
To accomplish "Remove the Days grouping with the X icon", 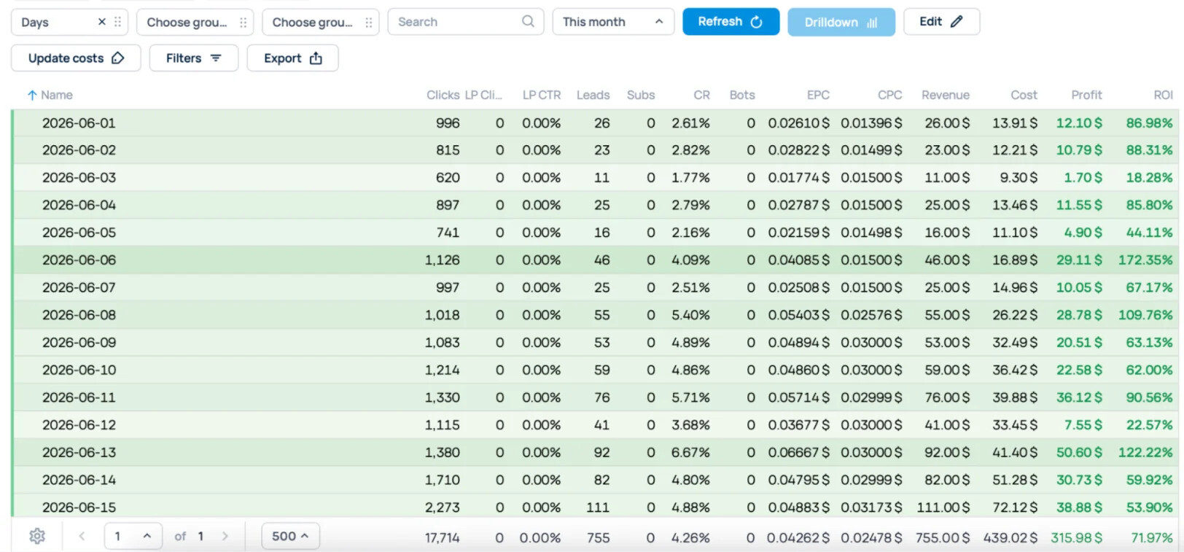I will click(102, 22).
